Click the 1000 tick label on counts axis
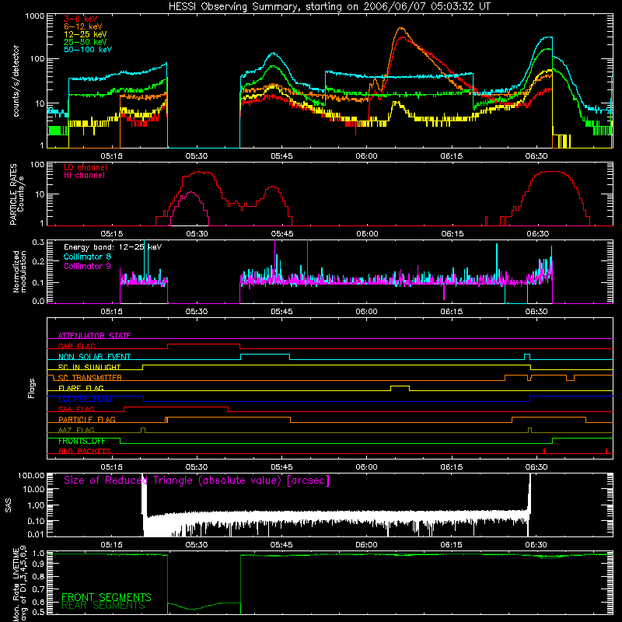The width and height of the screenshot is (622, 622). [x=34, y=16]
